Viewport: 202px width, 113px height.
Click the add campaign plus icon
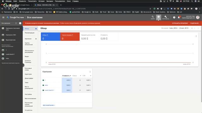pyautogui.click(x=20, y=23)
